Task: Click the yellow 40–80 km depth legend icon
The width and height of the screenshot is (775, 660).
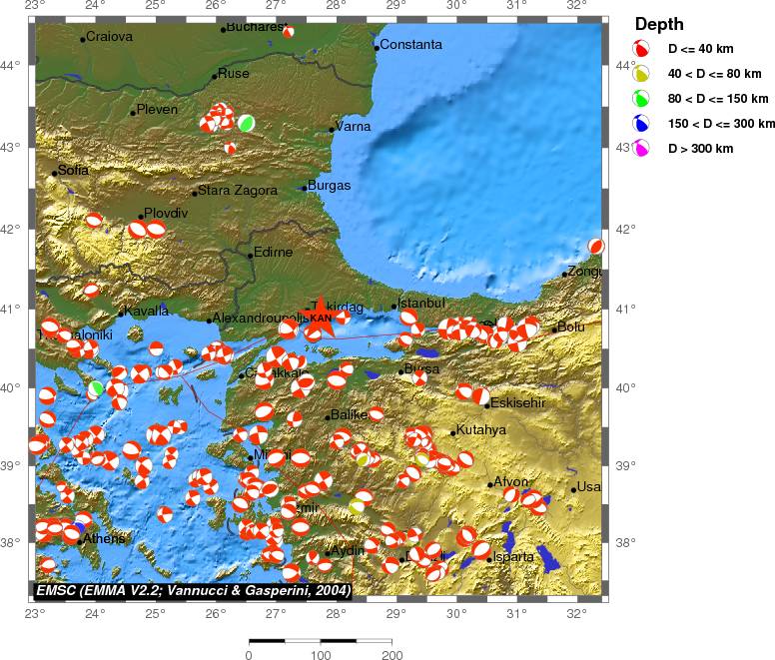Action: tap(643, 73)
